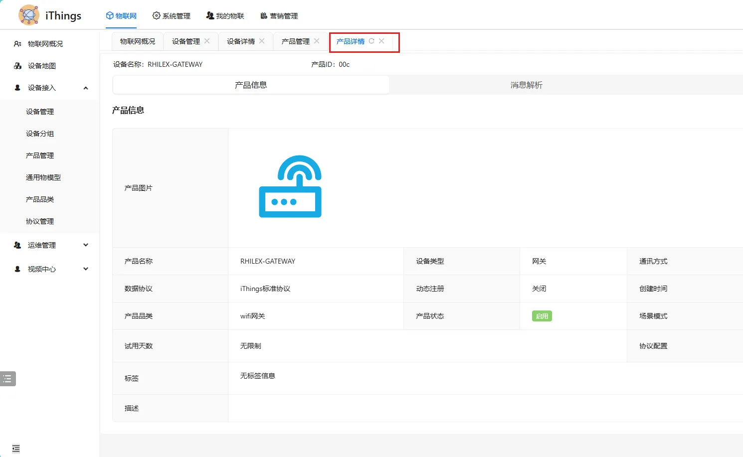
Task: Open 设备地图 from the sidebar
Action: pyautogui.click(x=42, y=66)
